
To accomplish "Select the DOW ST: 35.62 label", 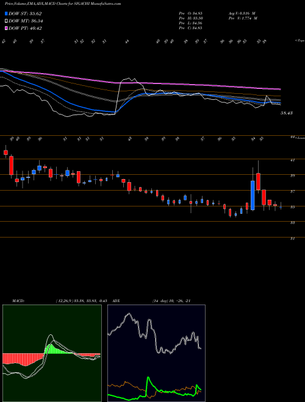I will [25, 13].
